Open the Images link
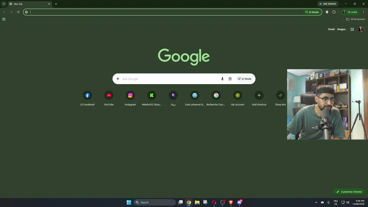368x207 pixels. point(341,29)
